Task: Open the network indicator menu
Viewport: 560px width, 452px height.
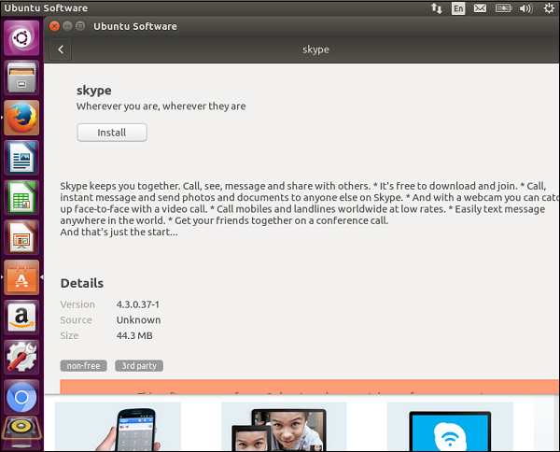Action: pos(436,8)
